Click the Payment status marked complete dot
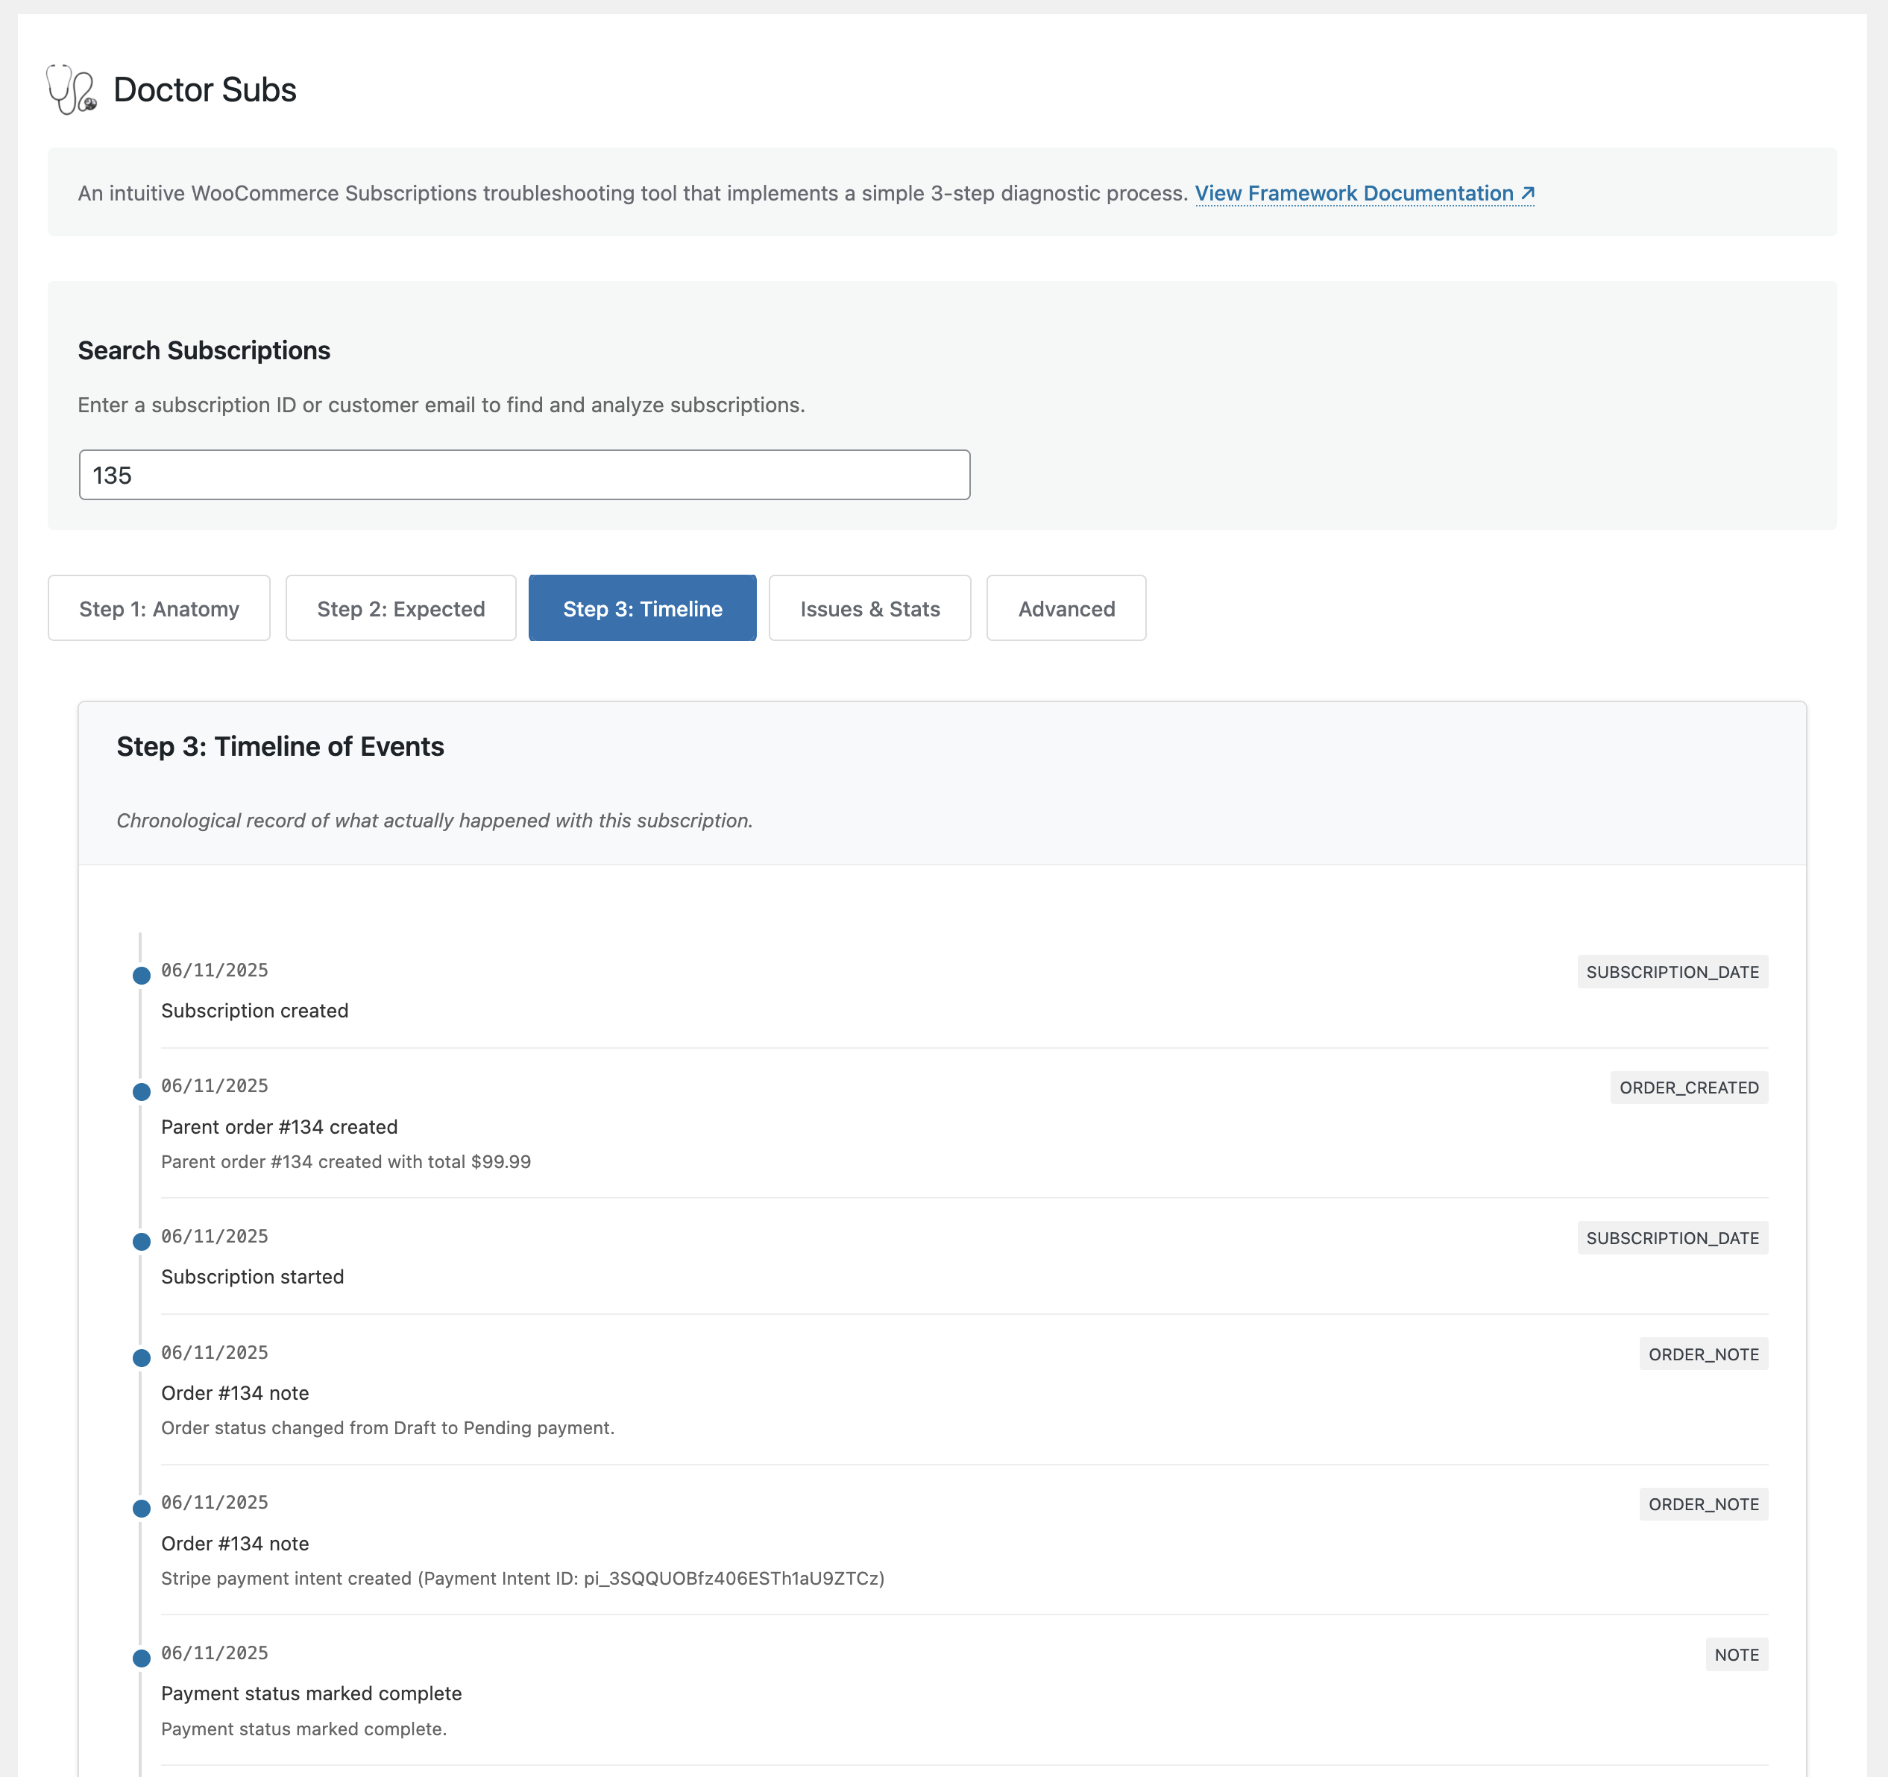The image size is (1888, 1777). click(x=142, y=1658)
